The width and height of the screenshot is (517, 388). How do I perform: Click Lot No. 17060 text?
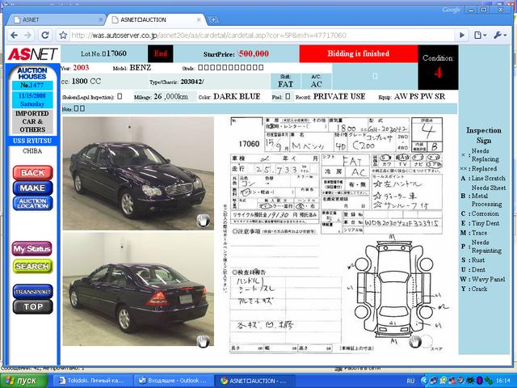(x=103, y=53)
